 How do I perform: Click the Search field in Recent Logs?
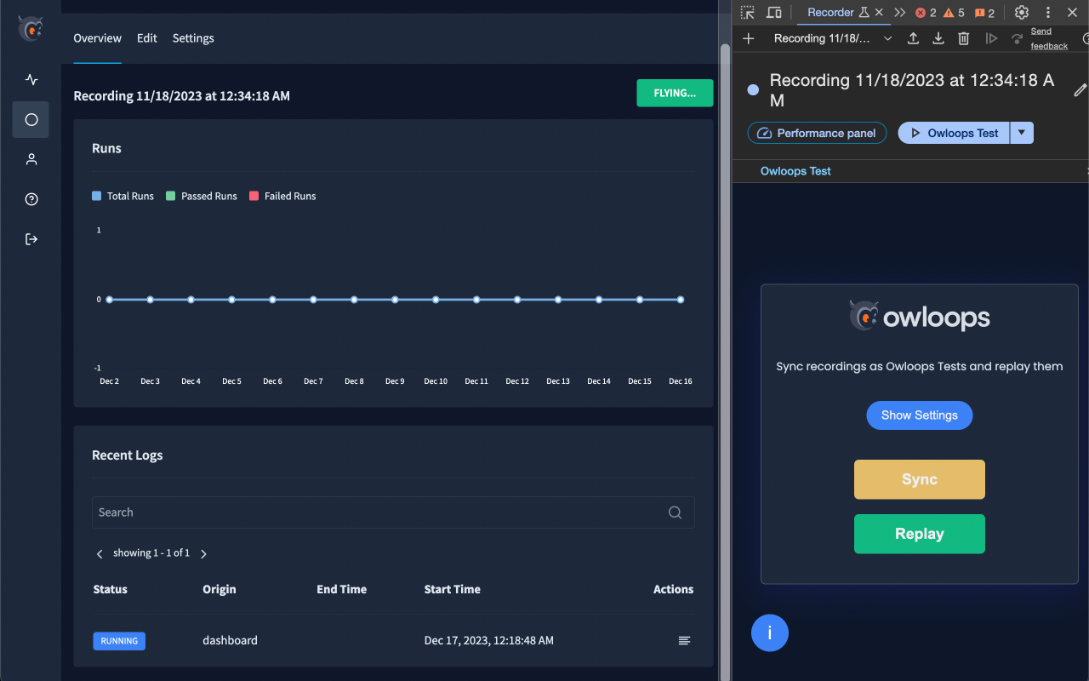point(393,512)
